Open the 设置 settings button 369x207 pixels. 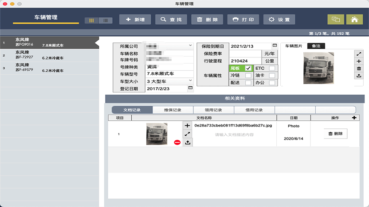coord(279,19)
